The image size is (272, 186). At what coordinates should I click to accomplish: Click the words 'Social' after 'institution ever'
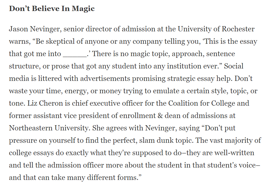(x=234, y=66)
